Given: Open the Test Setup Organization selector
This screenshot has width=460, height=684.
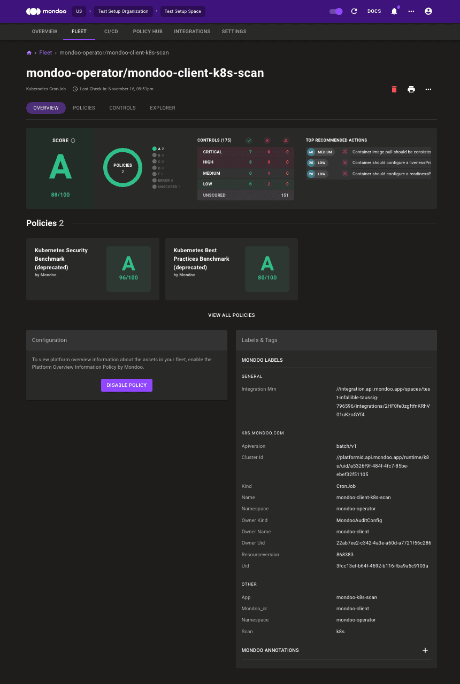Looking at the screenshot, I should [122, 11].
